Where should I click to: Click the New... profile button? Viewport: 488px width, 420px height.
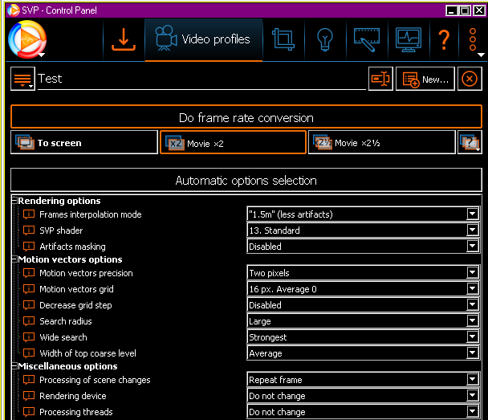pos(425,79)
